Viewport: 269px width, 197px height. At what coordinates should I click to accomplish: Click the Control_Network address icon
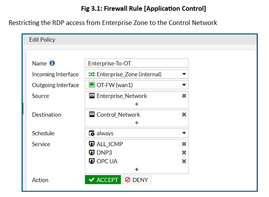pyautogui.click(x=92, y=114)
